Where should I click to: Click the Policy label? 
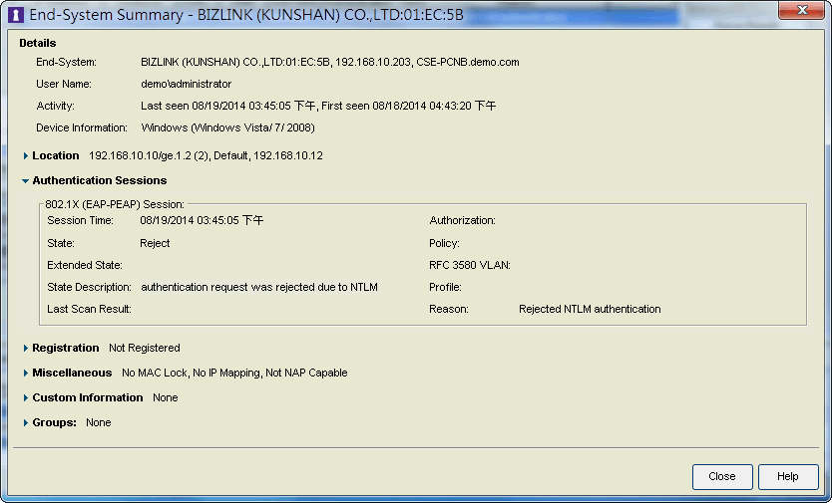click(x=444, y=243)
